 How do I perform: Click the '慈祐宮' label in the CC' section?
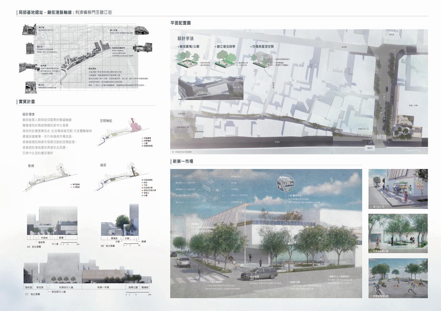click(29, 287)
